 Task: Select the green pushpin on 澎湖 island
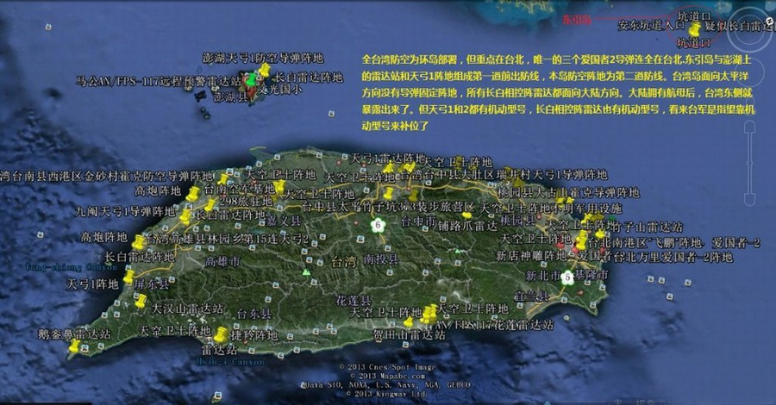point(251,82)
